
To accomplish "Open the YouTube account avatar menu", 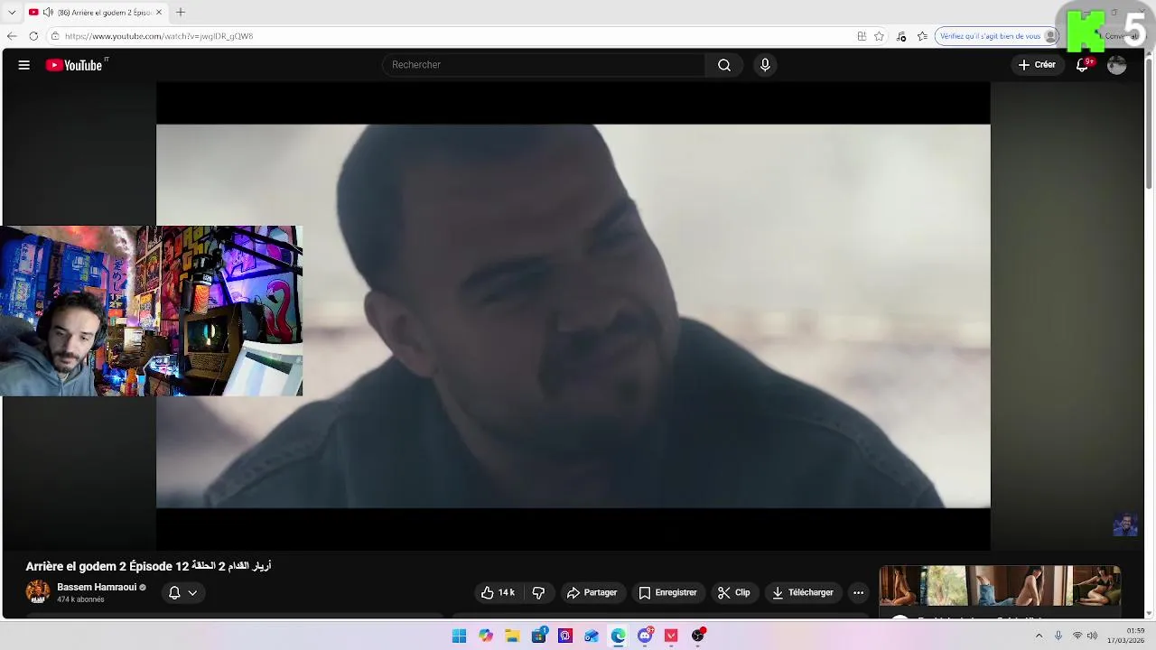I will (1117, 65).
